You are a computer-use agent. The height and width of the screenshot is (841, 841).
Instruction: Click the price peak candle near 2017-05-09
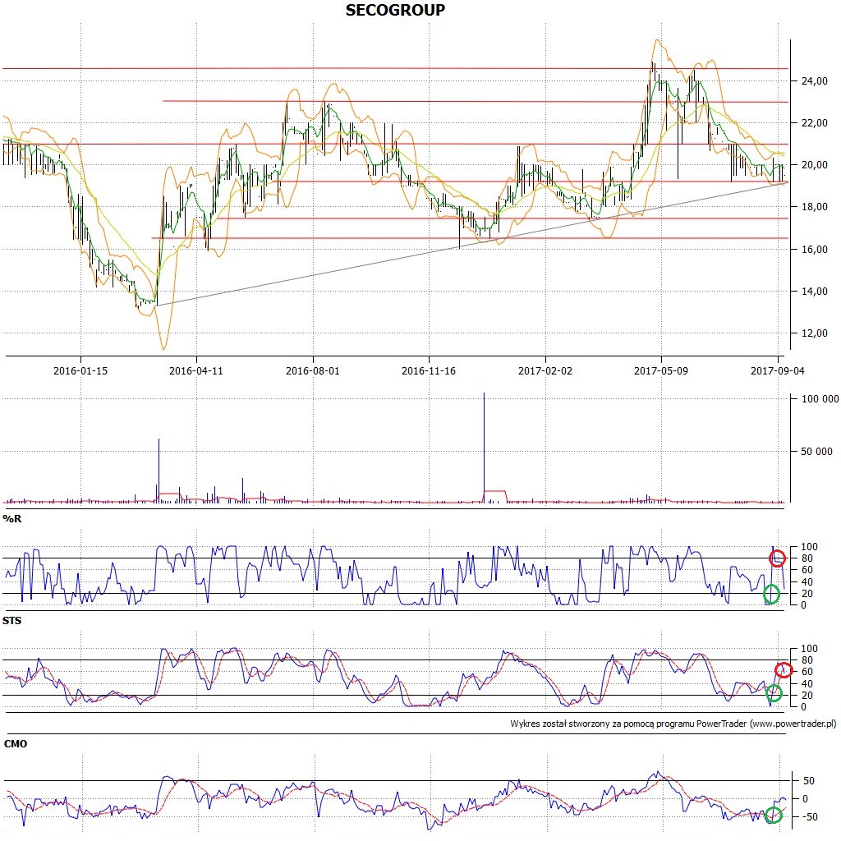653,72
